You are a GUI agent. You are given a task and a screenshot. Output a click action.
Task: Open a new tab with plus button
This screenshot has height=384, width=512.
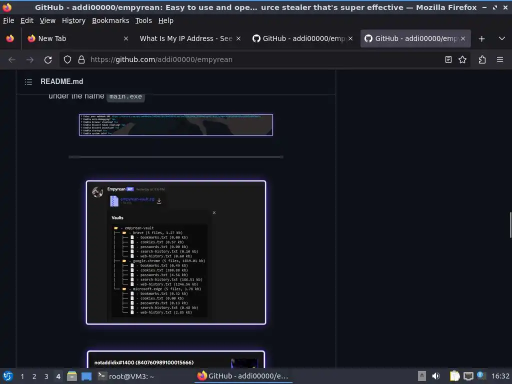pos(481,39)
